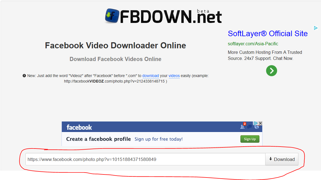Click the exclamation info icon before 'New'
This screenshot has width=321, height=180.
click(24, 76)
